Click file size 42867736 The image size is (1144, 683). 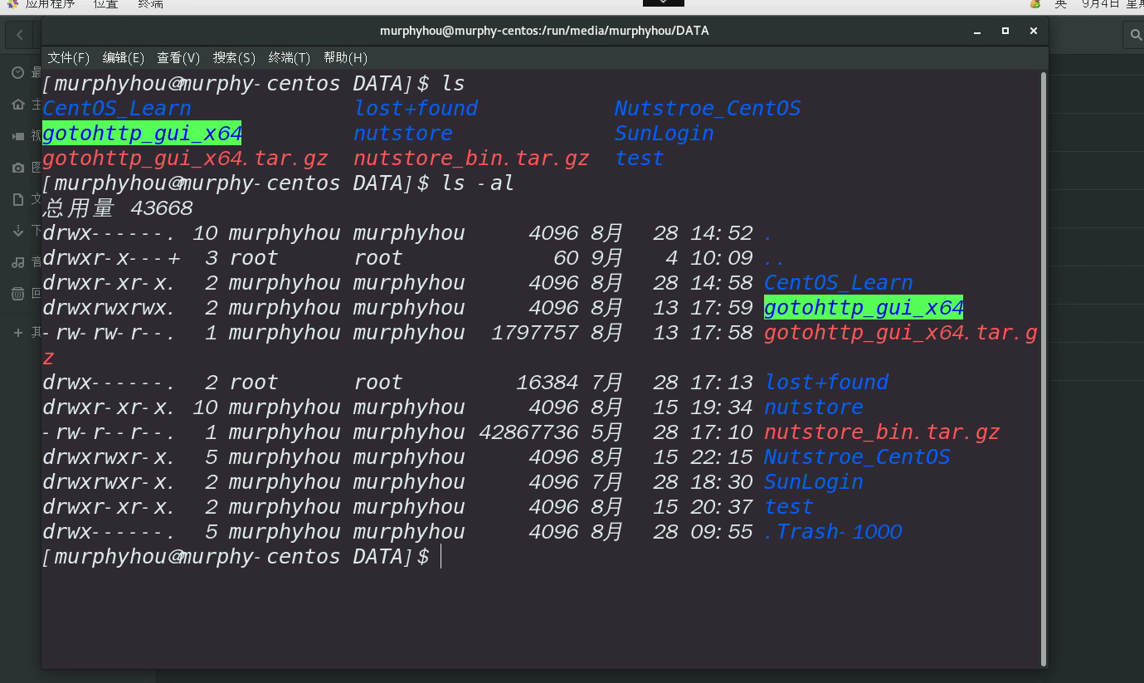click(x=529, y=432)
